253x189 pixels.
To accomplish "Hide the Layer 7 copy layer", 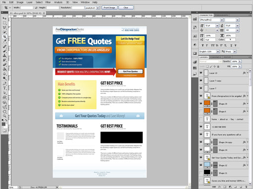I will (x=201, y=81).
